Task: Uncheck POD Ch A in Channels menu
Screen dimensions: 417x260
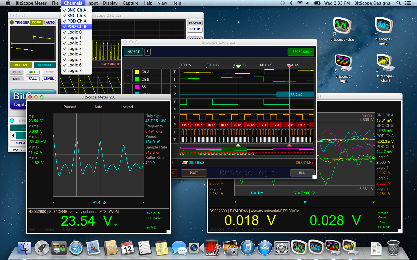Action: pyautogui.click(x=77, y=21)
